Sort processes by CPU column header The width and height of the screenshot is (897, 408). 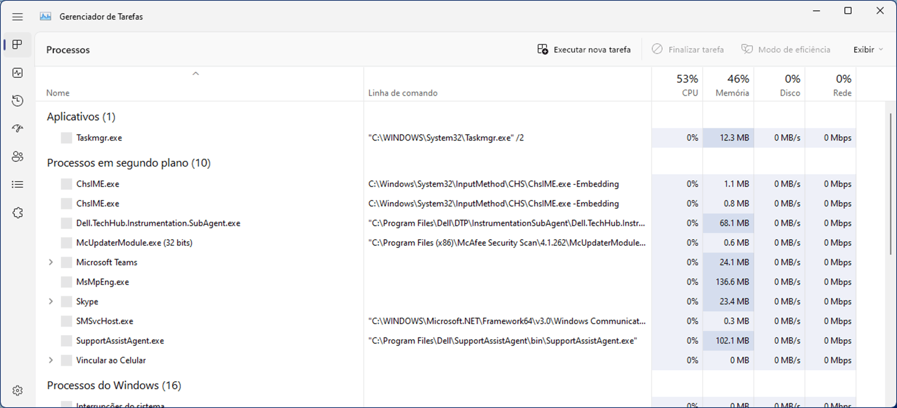(677, 85)
